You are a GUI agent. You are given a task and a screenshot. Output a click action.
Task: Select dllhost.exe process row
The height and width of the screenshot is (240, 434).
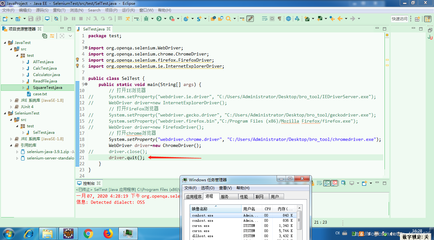tap(243, 236)
